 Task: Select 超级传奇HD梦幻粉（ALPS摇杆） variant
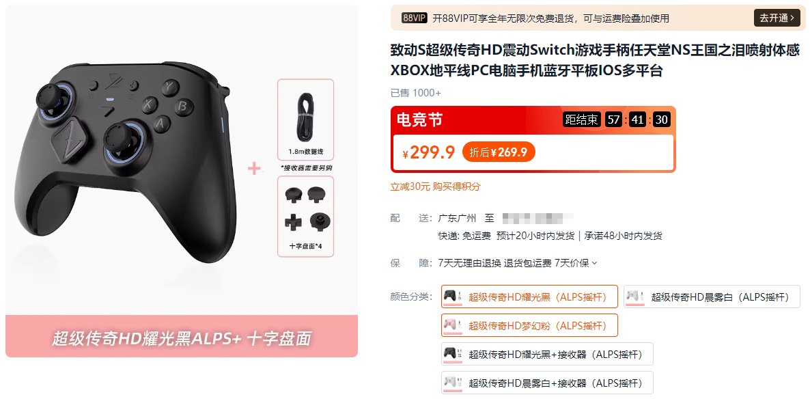(529, 325)
